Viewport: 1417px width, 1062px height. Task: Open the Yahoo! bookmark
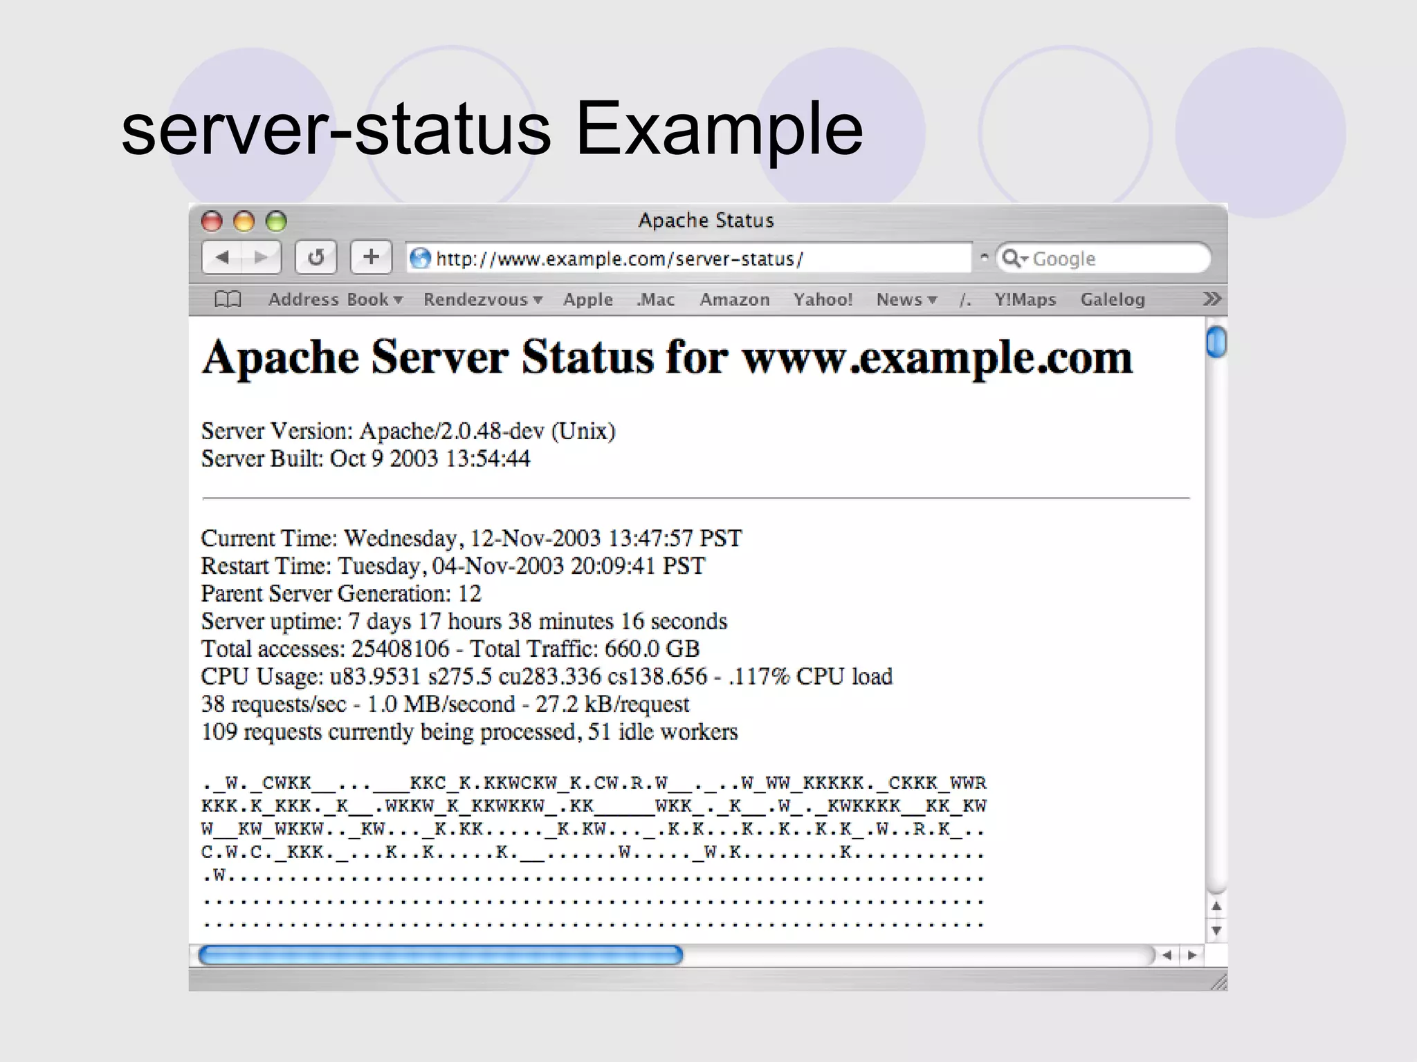pyautogui.click(x=823, y=299)
